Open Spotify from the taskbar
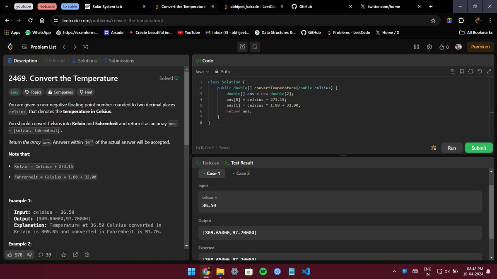The width and height of the screenshot is (497, 279). pos(263,272)
